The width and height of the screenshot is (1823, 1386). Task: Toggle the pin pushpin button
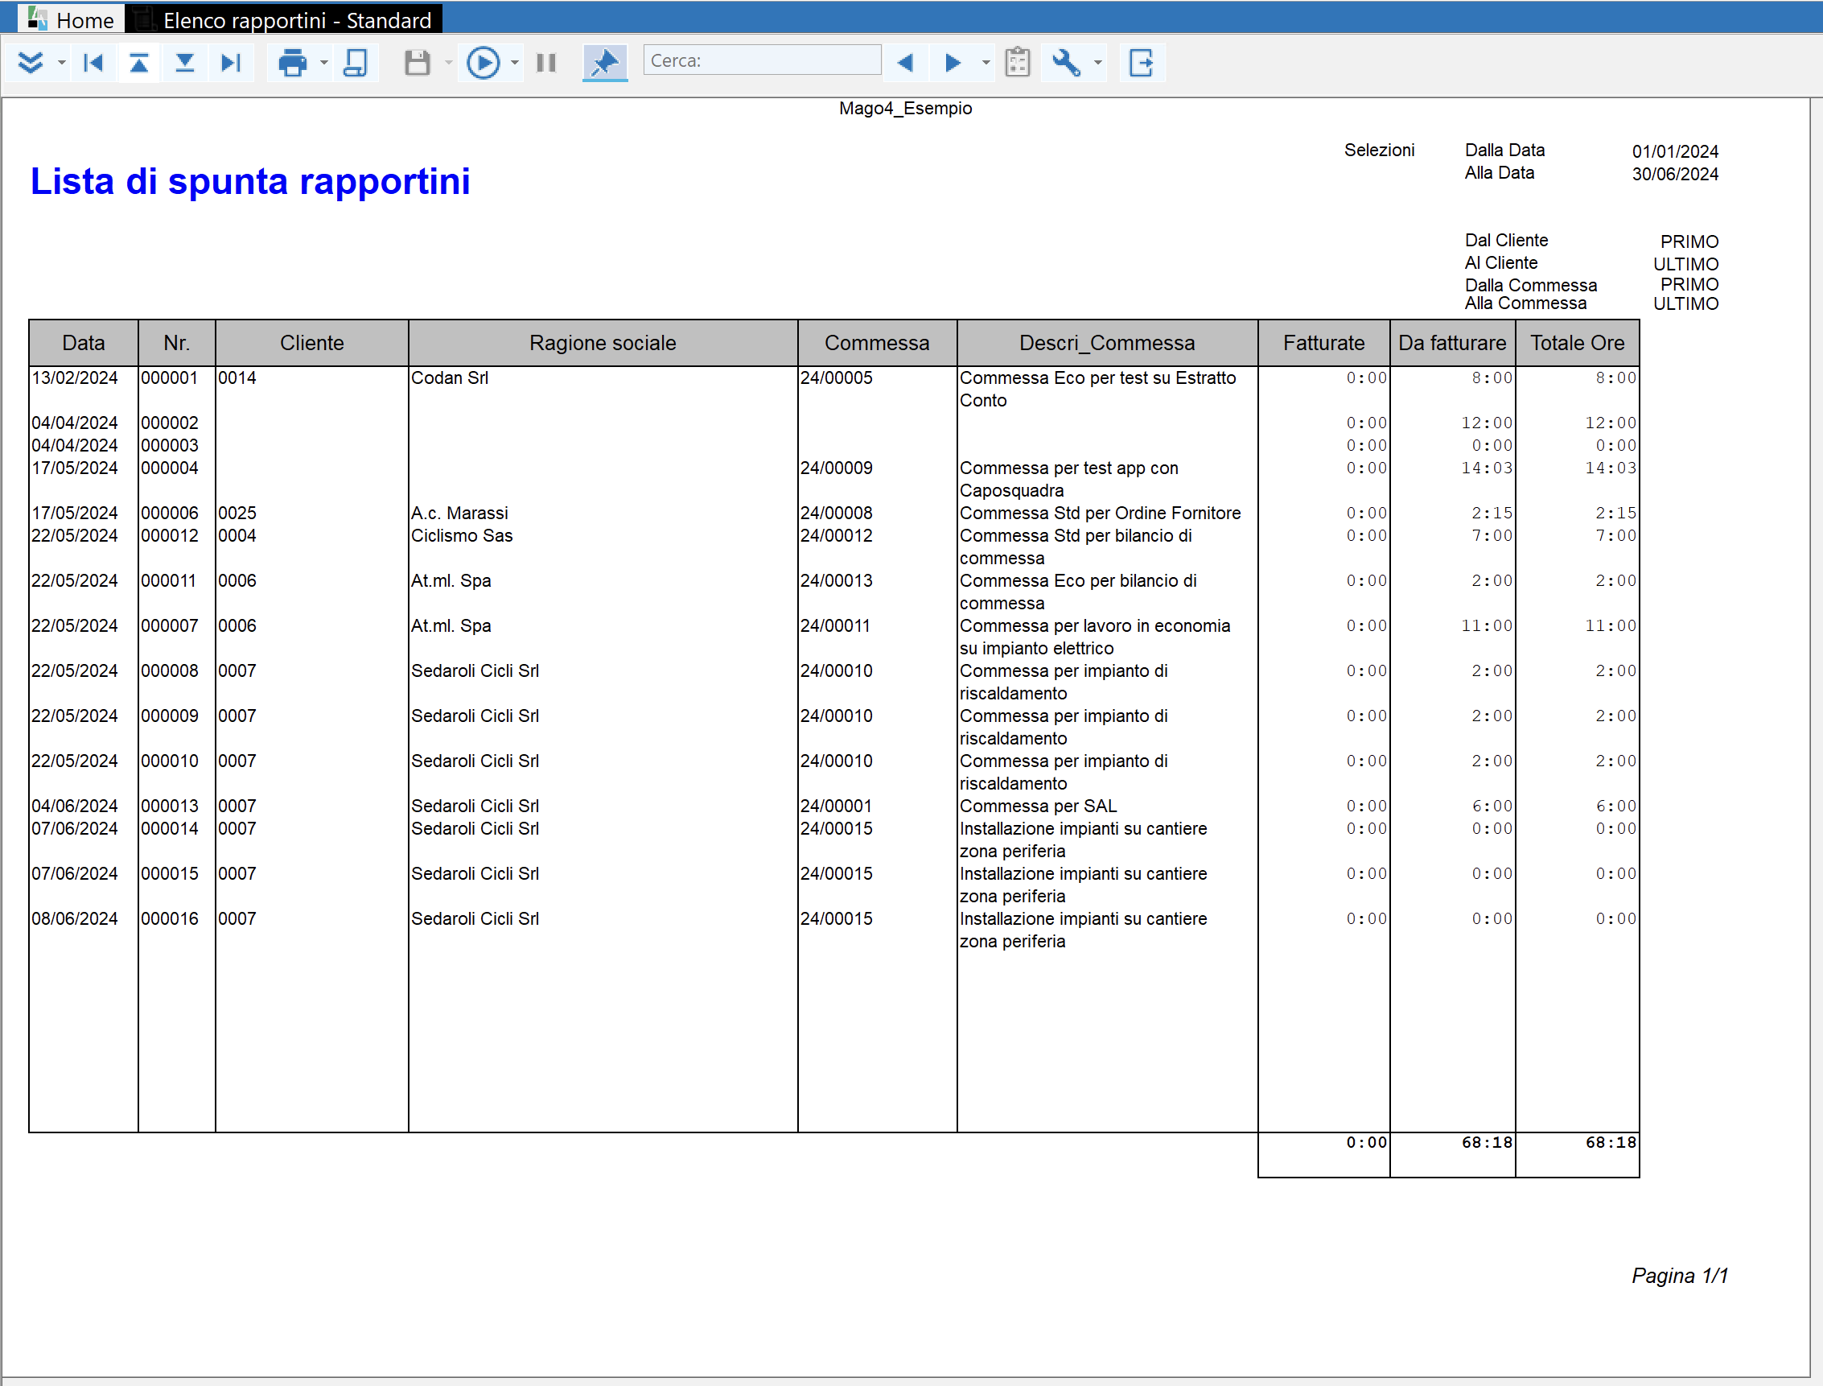point(605,63)
